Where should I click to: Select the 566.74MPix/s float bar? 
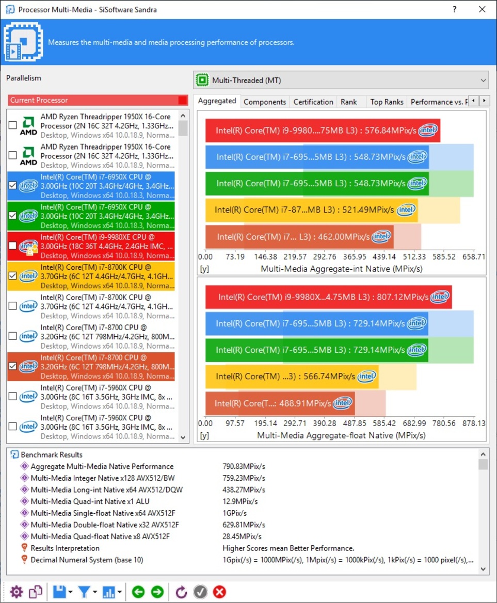[x=292, y=376]
